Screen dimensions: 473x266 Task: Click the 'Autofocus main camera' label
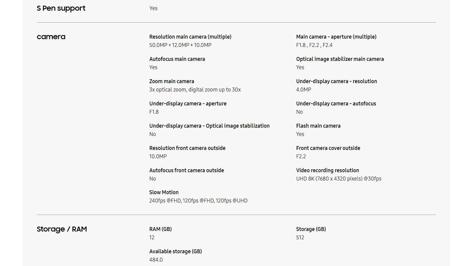177,59
